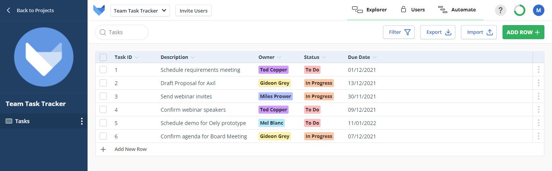
Task: Open the circular progress indicator icon
Action: [520, 10]
